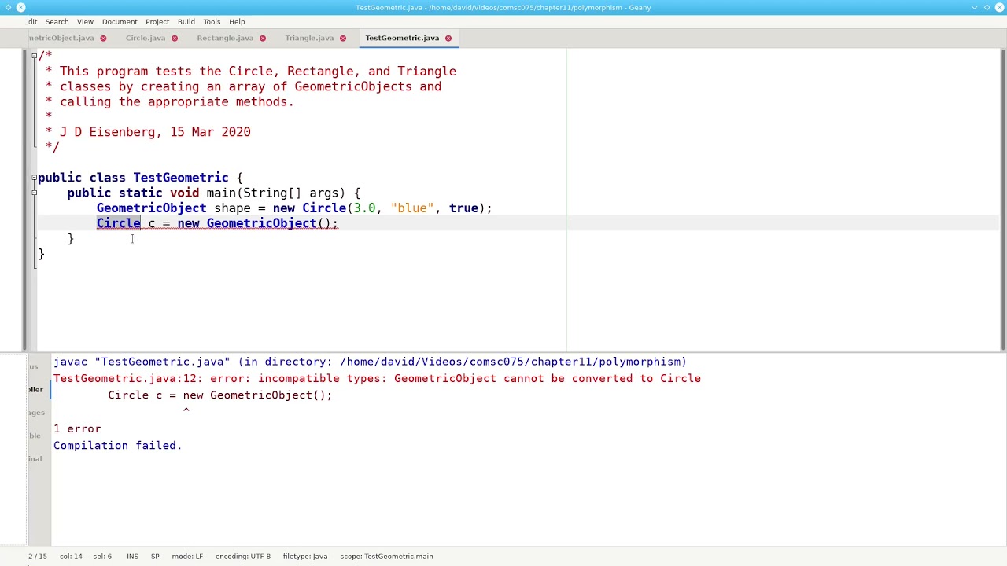Collapse the TestGeometric class fold marker
Viewport: 1007px width, 566px height.
tap(34, 178)
